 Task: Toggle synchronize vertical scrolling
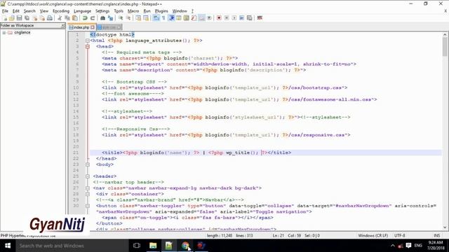[138, 18]
